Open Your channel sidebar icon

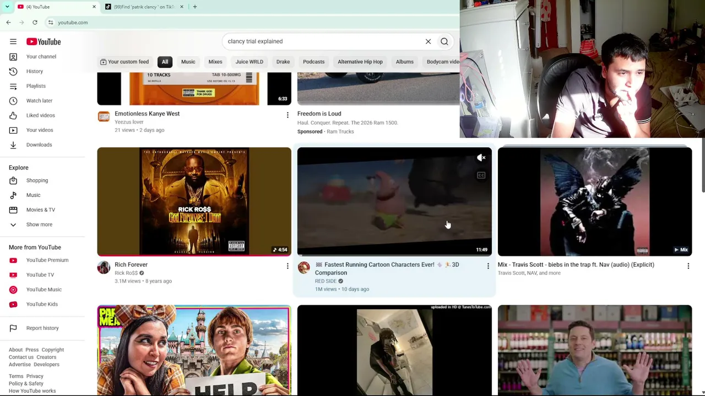click(x=13, y=57)
